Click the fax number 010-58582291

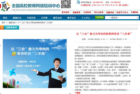115,2
